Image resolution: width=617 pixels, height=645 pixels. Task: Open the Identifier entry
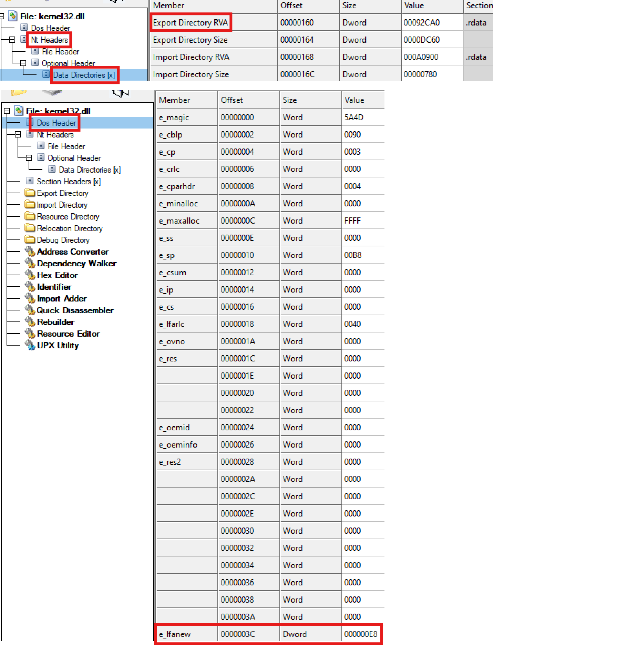point(54,287)
